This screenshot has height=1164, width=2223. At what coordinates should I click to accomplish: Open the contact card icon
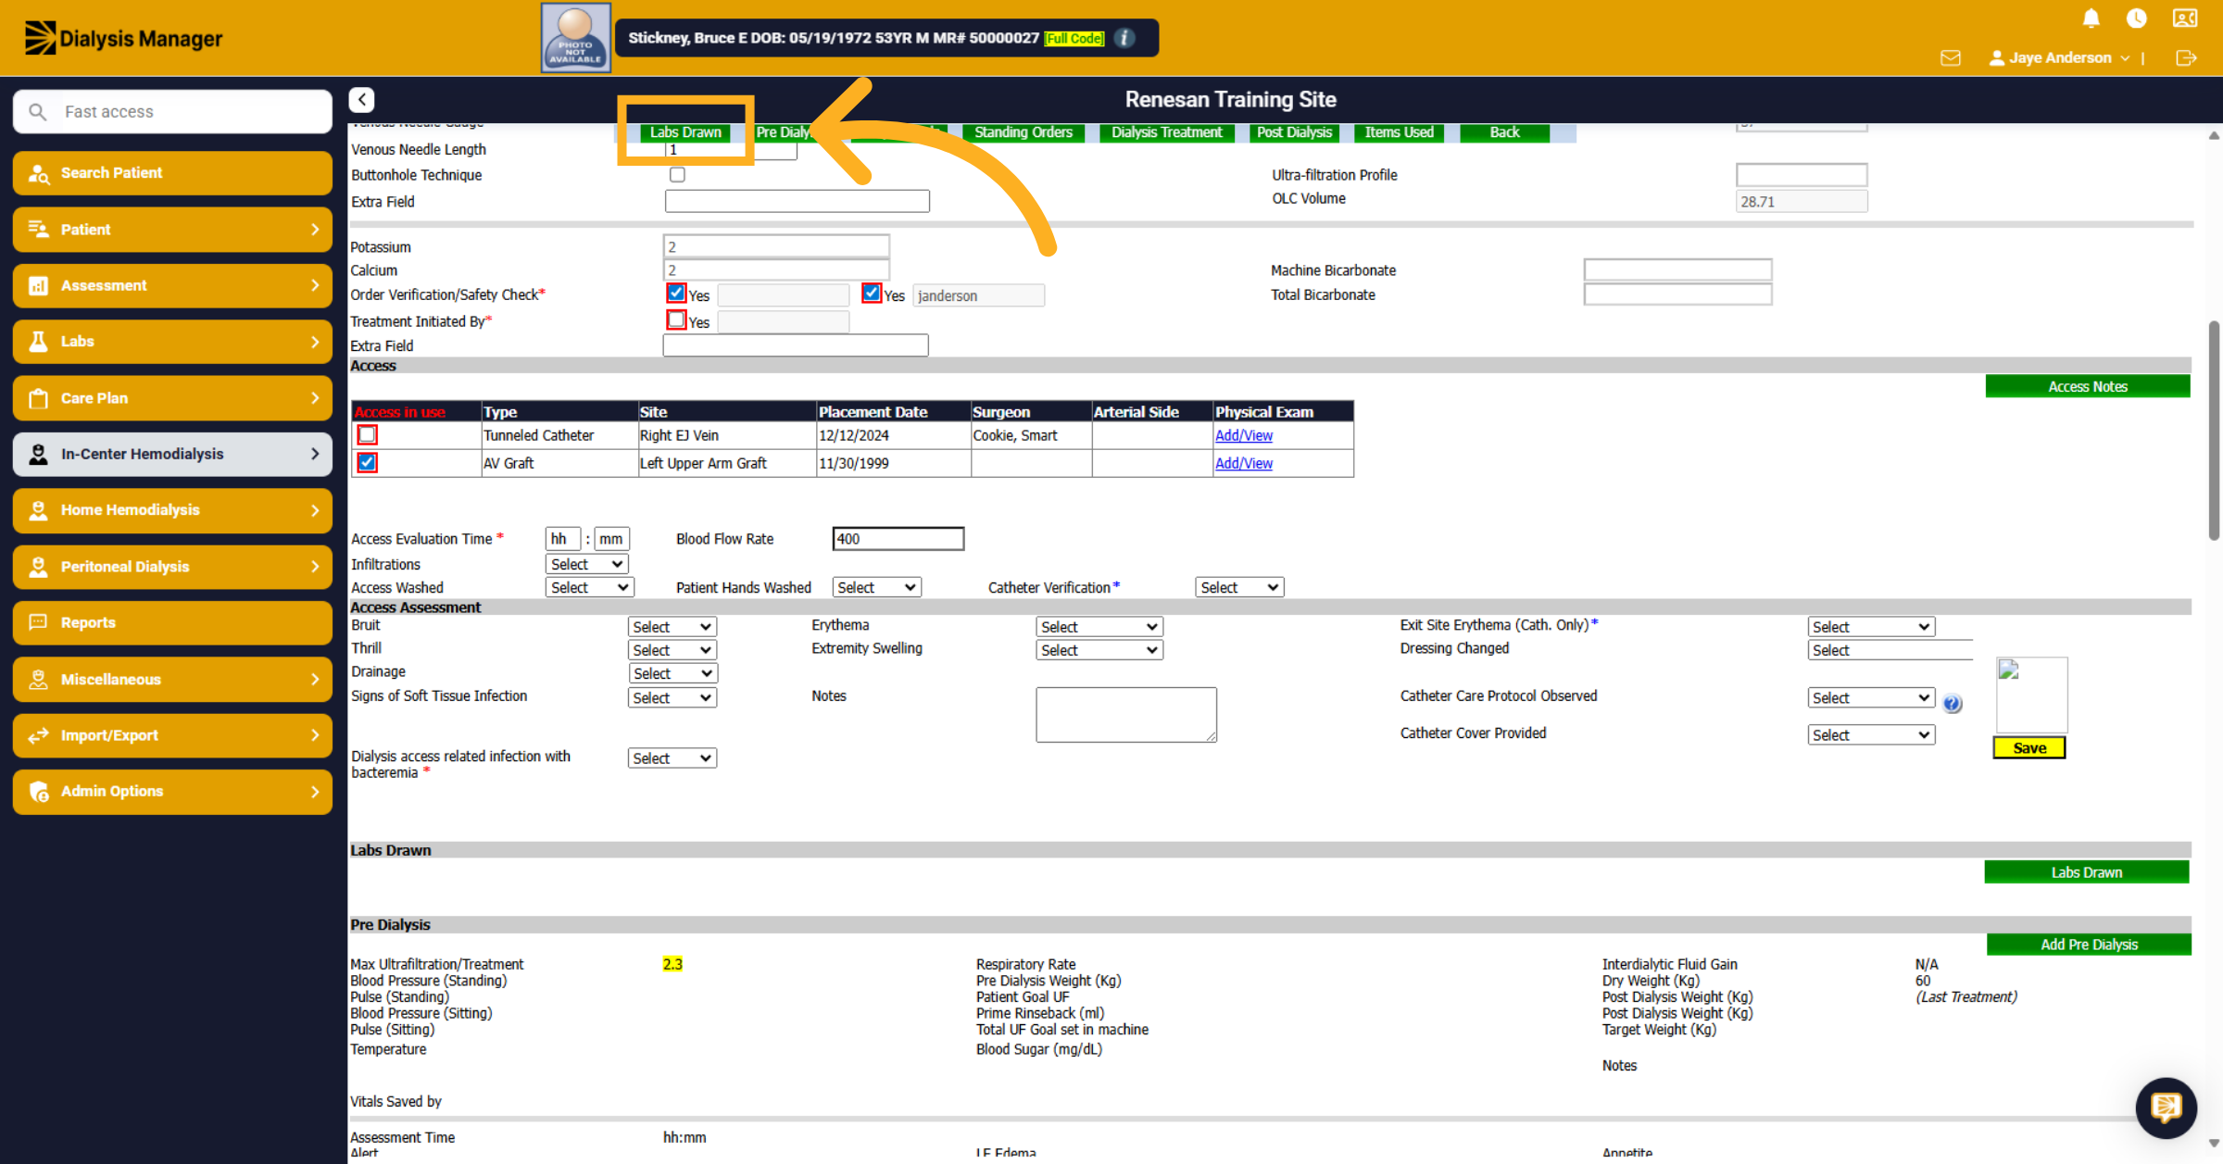pos(2185,19)
